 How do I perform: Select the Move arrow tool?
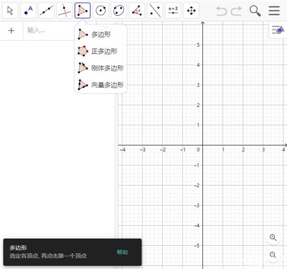tap(10, 11)
